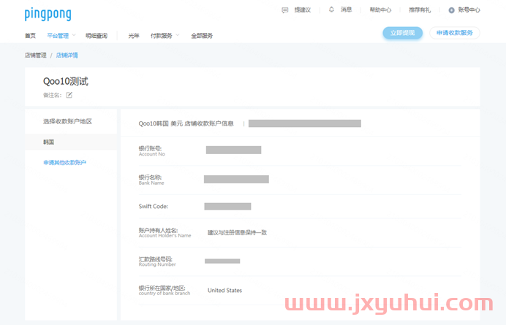Expand the 平台管理 dropdown arrow
The height and width of the screenshot is (325, 506).
(74, 35)
